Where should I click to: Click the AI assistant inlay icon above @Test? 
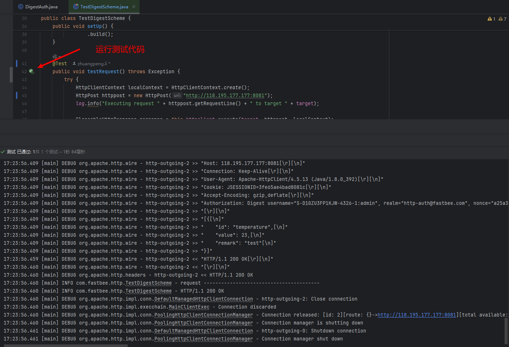(55, 57)
